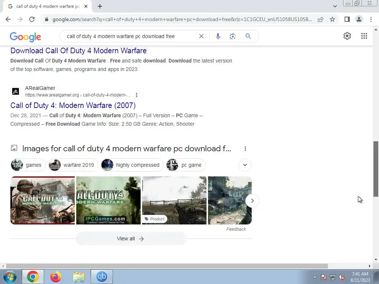Click the scrollbar down arrow
The image size is (379, 284).
point(376,260)
